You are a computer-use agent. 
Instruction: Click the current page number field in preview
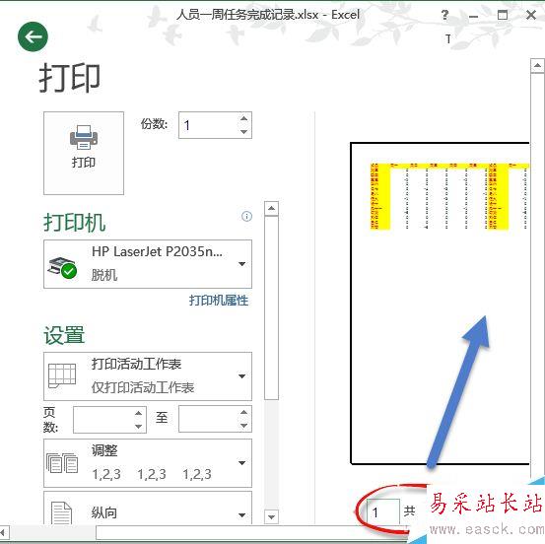click(383, 511)
